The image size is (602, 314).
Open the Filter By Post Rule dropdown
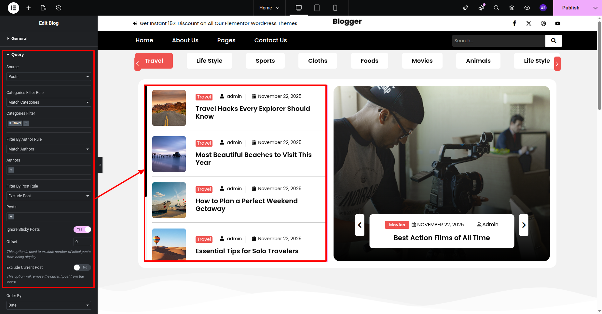[x=48, y=196]
